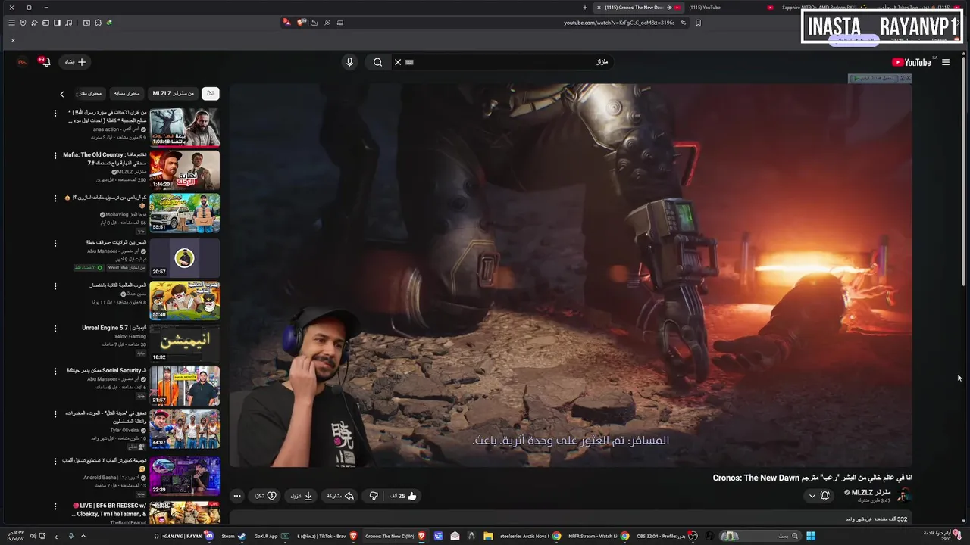Open options for Mafia: The Old Country video
This screenshot has height=545, width=970.
[55, 155]
